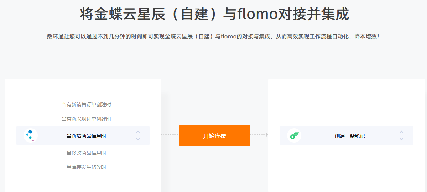Click the blank area above 创建一条笔记
Viewport: 427px width, 192px height.
click(x=347, y=102)
